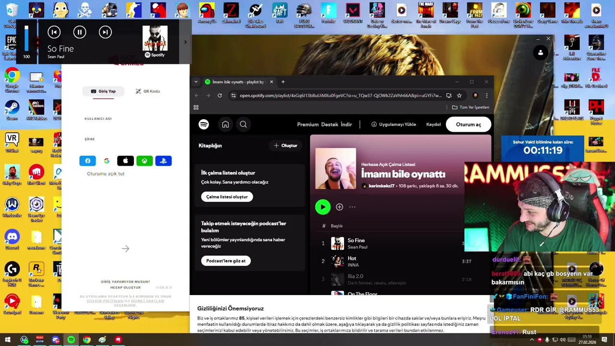Open a new Chrome tab
This screenshot has height=346, width=615.
click(x=283, y=82)
